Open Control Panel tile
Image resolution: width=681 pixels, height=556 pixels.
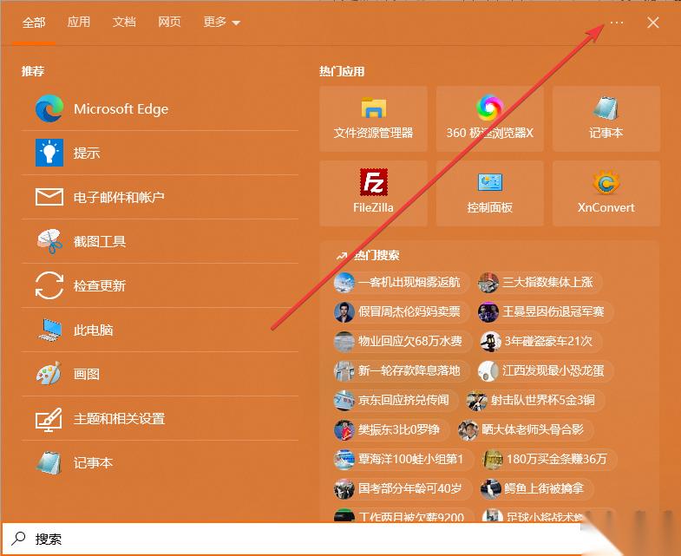[490, 193]
